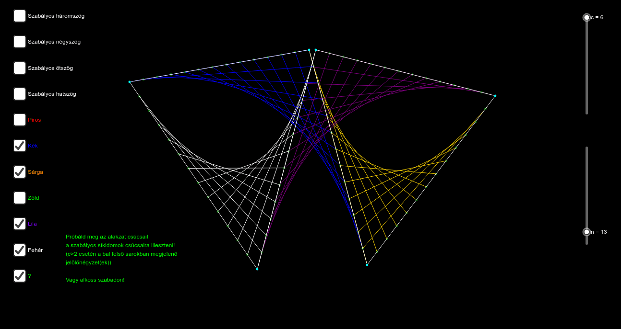The image size is (622, 330).
Task: Click the text 'Próbáld meg az alakzat csúcsait'
Action: point(107,237)
